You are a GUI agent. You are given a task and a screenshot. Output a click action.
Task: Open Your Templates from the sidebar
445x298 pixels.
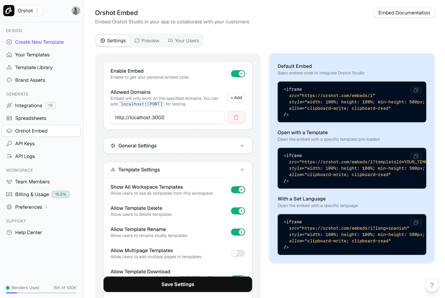pos(32,55)
